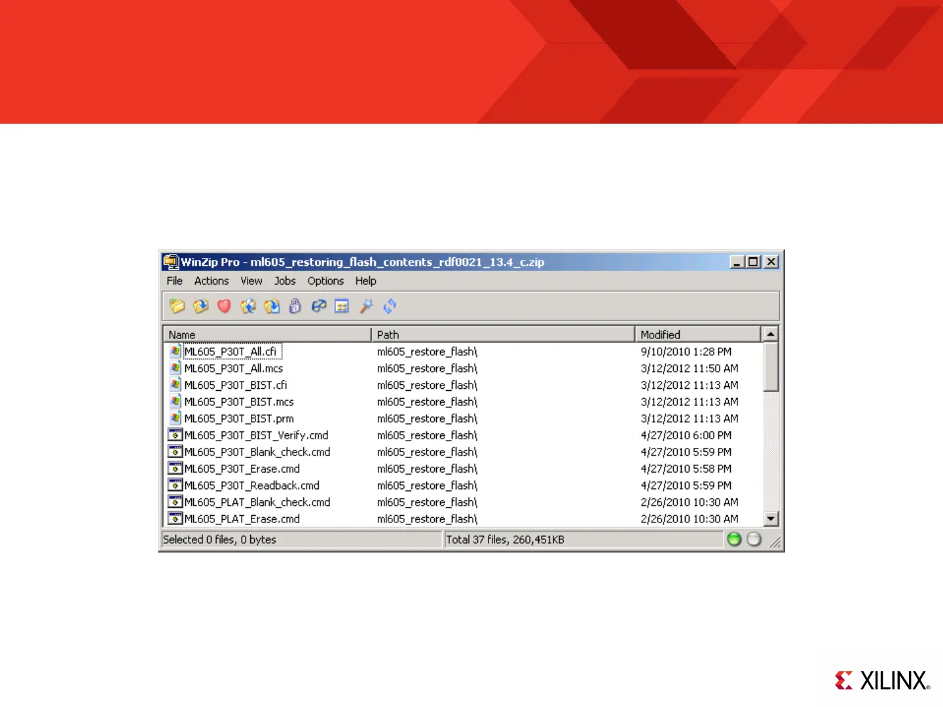
Task: Click the date 9/10/2010 1:28 PM
Action: tap(686, 352)
